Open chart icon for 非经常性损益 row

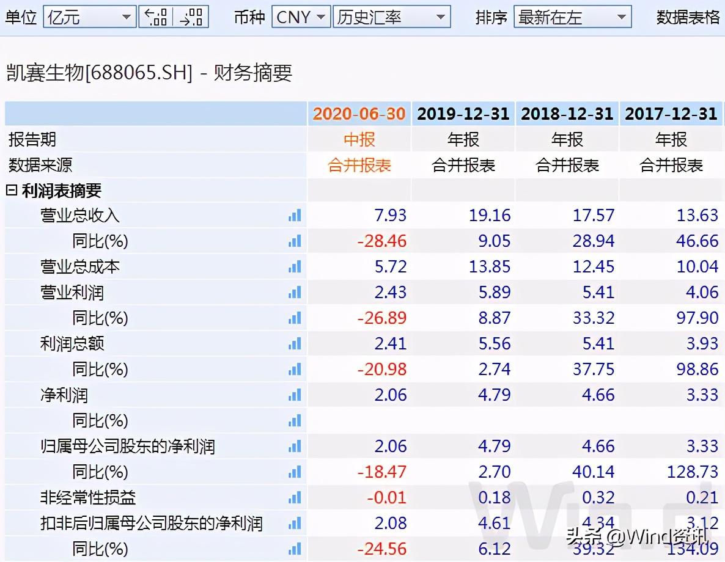pos(295,497)
